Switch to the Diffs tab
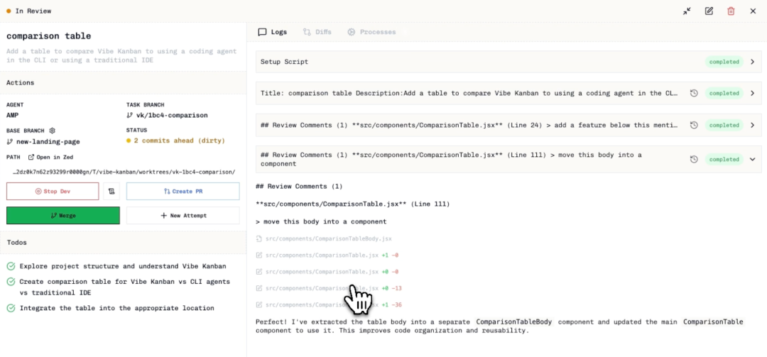This screenshot has height=357, width=767. [x=317, y=32]
